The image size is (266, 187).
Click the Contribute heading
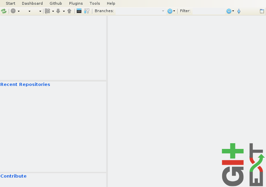13,176
